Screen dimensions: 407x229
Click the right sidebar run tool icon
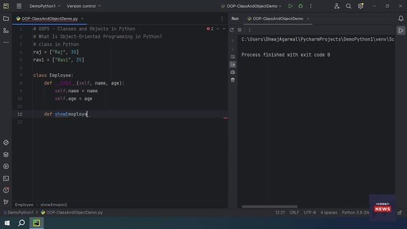click(401, 31)
